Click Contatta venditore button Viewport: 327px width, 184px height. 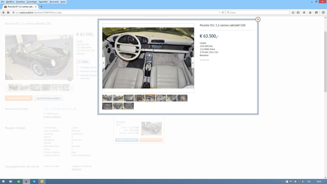(19, 98)
